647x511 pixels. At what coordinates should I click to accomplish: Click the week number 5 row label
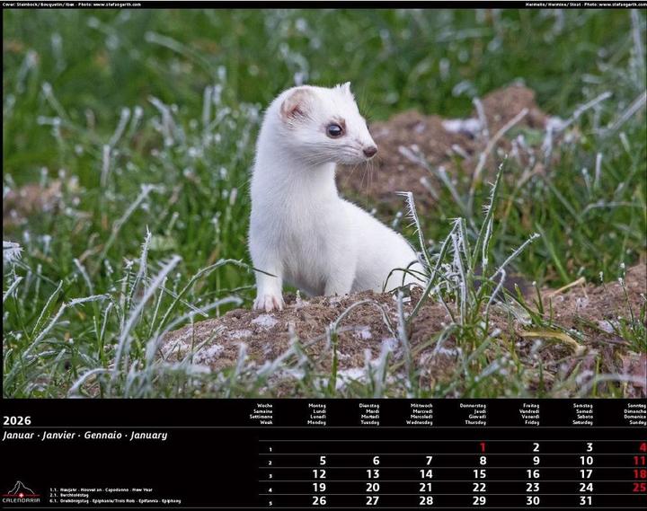[x=270, y=504]
